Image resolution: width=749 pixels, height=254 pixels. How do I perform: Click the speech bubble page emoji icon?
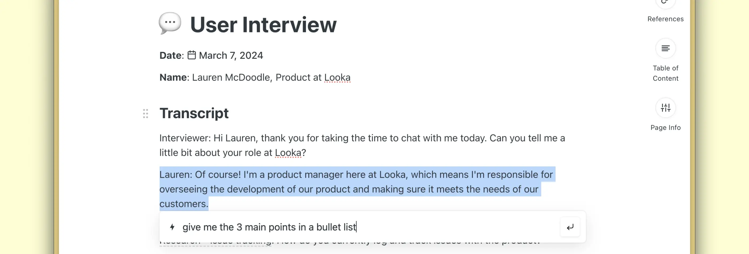(170, 23)
